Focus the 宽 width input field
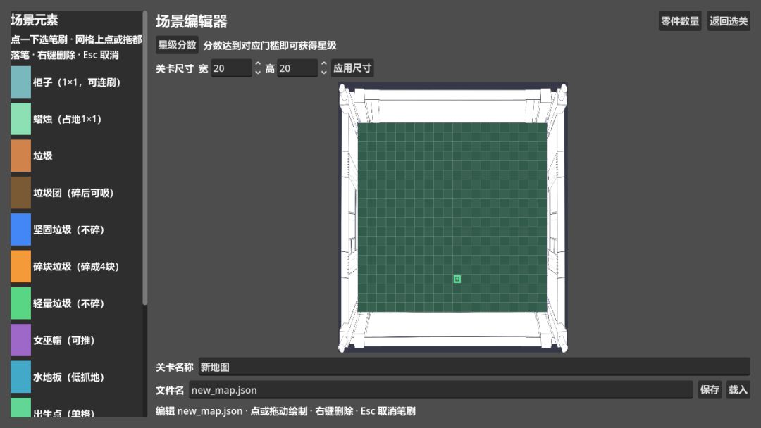This screenshot has height=428, width=761. point(232,68)
